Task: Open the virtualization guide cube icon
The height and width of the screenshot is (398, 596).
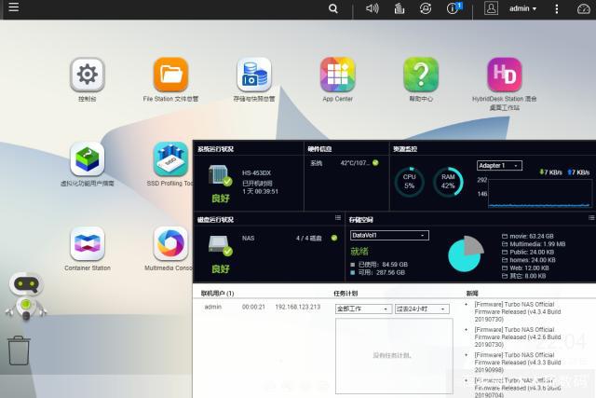Action: [x=87, y=158]
